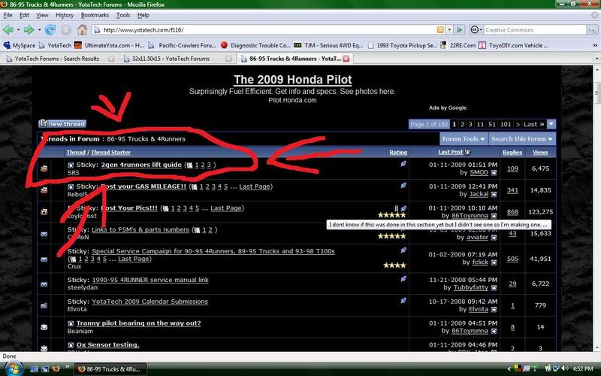Go to last post icon for SMOD
The width and height of the screenshot is (601, 376).
click(x=494, y=173)
